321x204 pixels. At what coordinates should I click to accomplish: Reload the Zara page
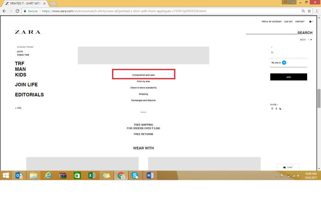click(18, 11)
